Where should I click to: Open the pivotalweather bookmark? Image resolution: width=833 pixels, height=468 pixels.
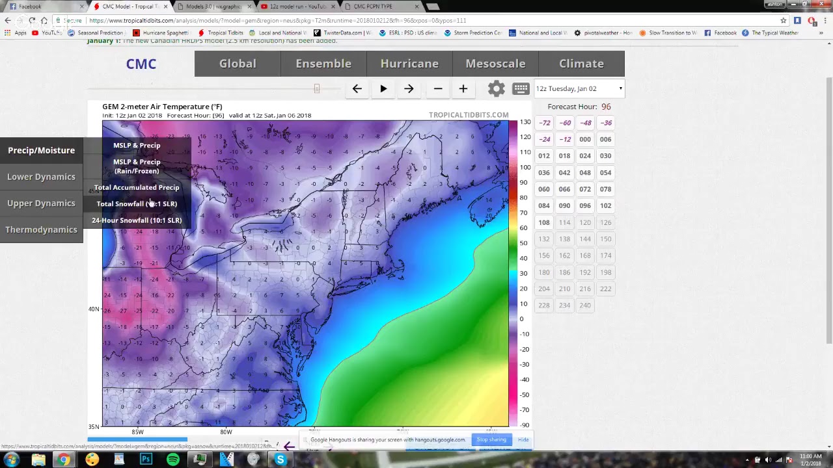[603, 32]
